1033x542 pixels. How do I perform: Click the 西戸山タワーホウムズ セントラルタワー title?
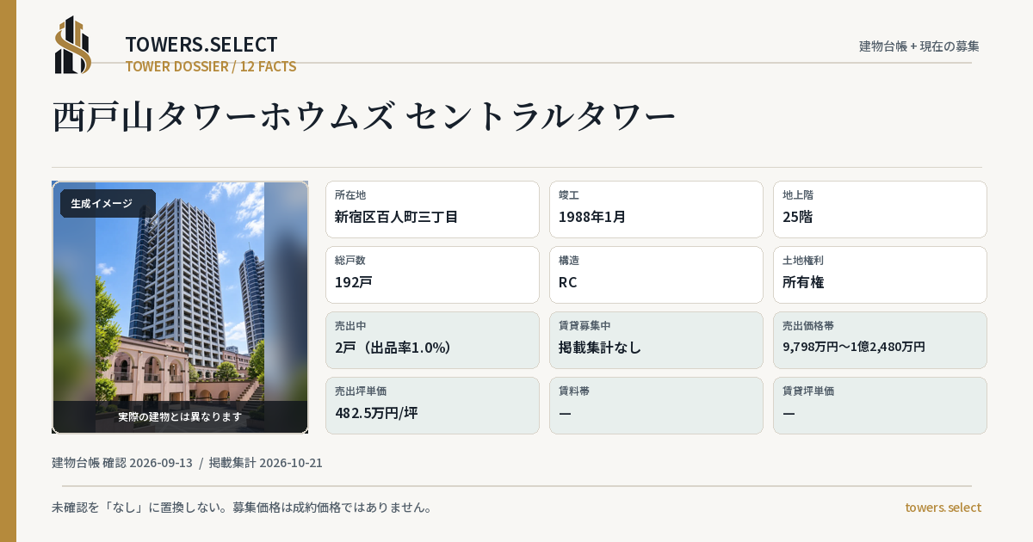[365, 117]
